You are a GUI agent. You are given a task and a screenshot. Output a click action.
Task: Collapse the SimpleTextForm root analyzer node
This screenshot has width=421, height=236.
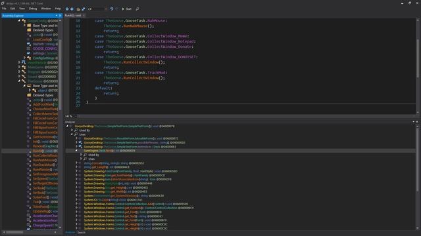click(x=67, y=126)
